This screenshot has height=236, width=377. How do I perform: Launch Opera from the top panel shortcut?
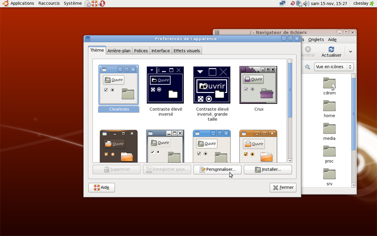point(102,4)
